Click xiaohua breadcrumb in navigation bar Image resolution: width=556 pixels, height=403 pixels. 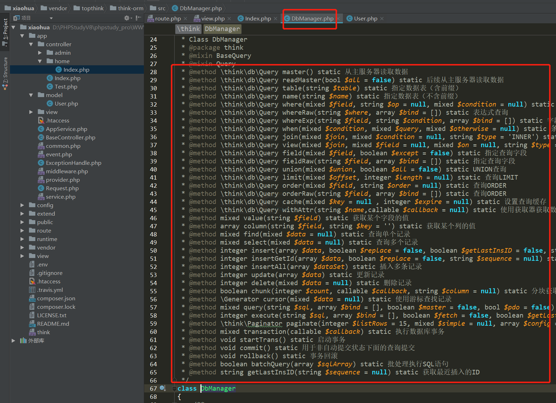tap(19, 8)
